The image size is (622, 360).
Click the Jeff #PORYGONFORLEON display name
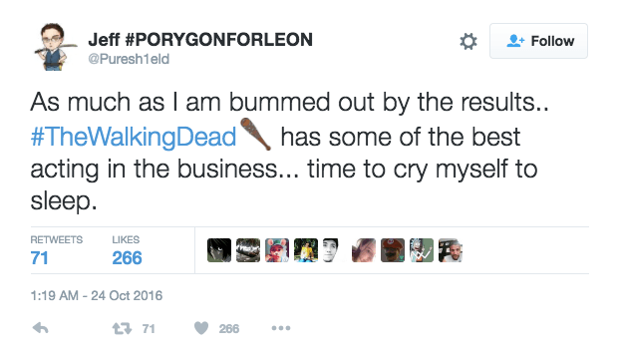click(200, 40)
